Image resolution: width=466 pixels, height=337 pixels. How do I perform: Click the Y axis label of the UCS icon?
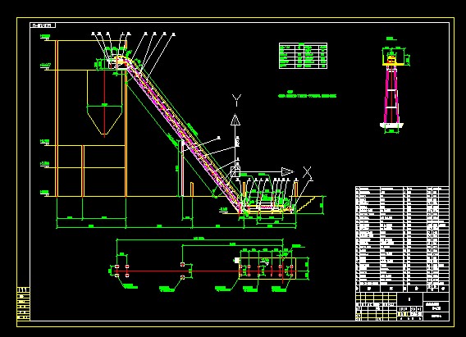coord(236,100)
